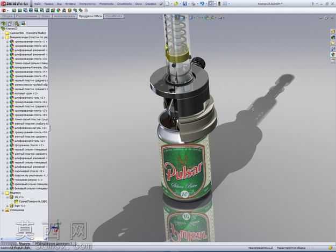Click the Save toolbar icon
The image size is (336, 252).
point(185,3)
